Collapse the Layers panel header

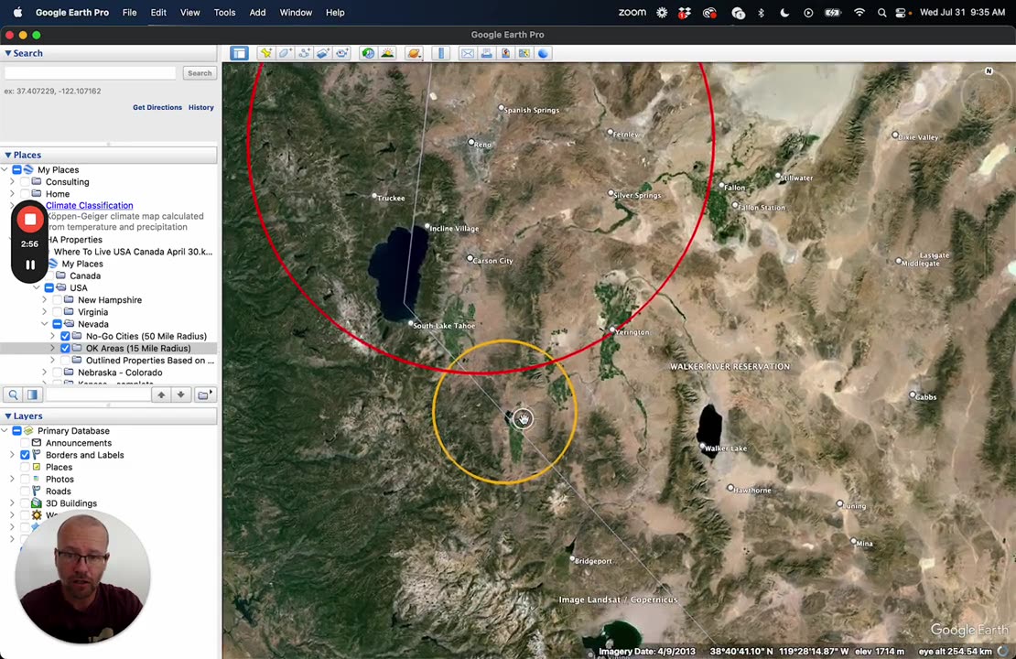pyautogui.click(x=7, y=416)
